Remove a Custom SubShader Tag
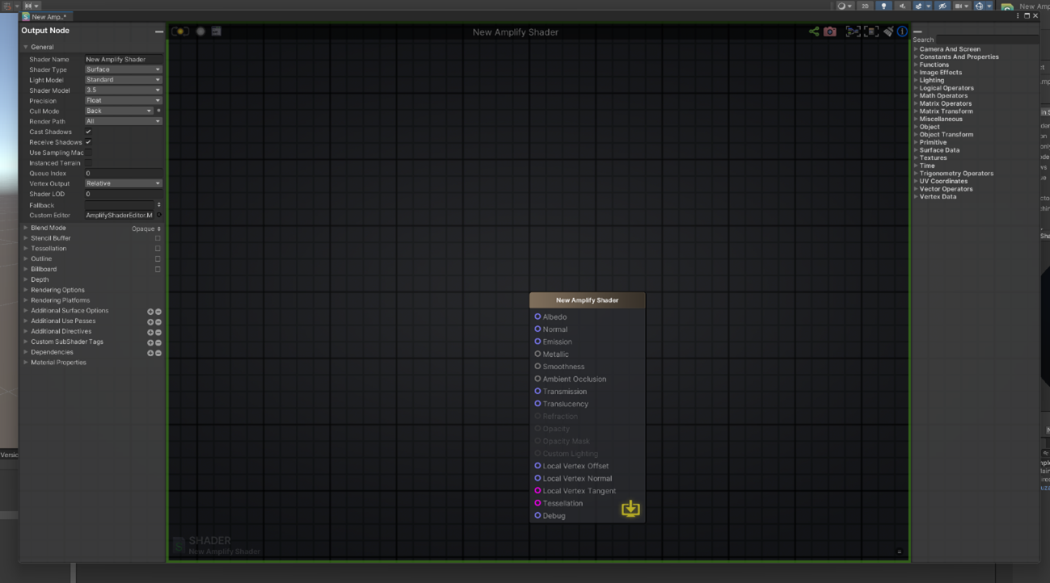 [158, 342]
